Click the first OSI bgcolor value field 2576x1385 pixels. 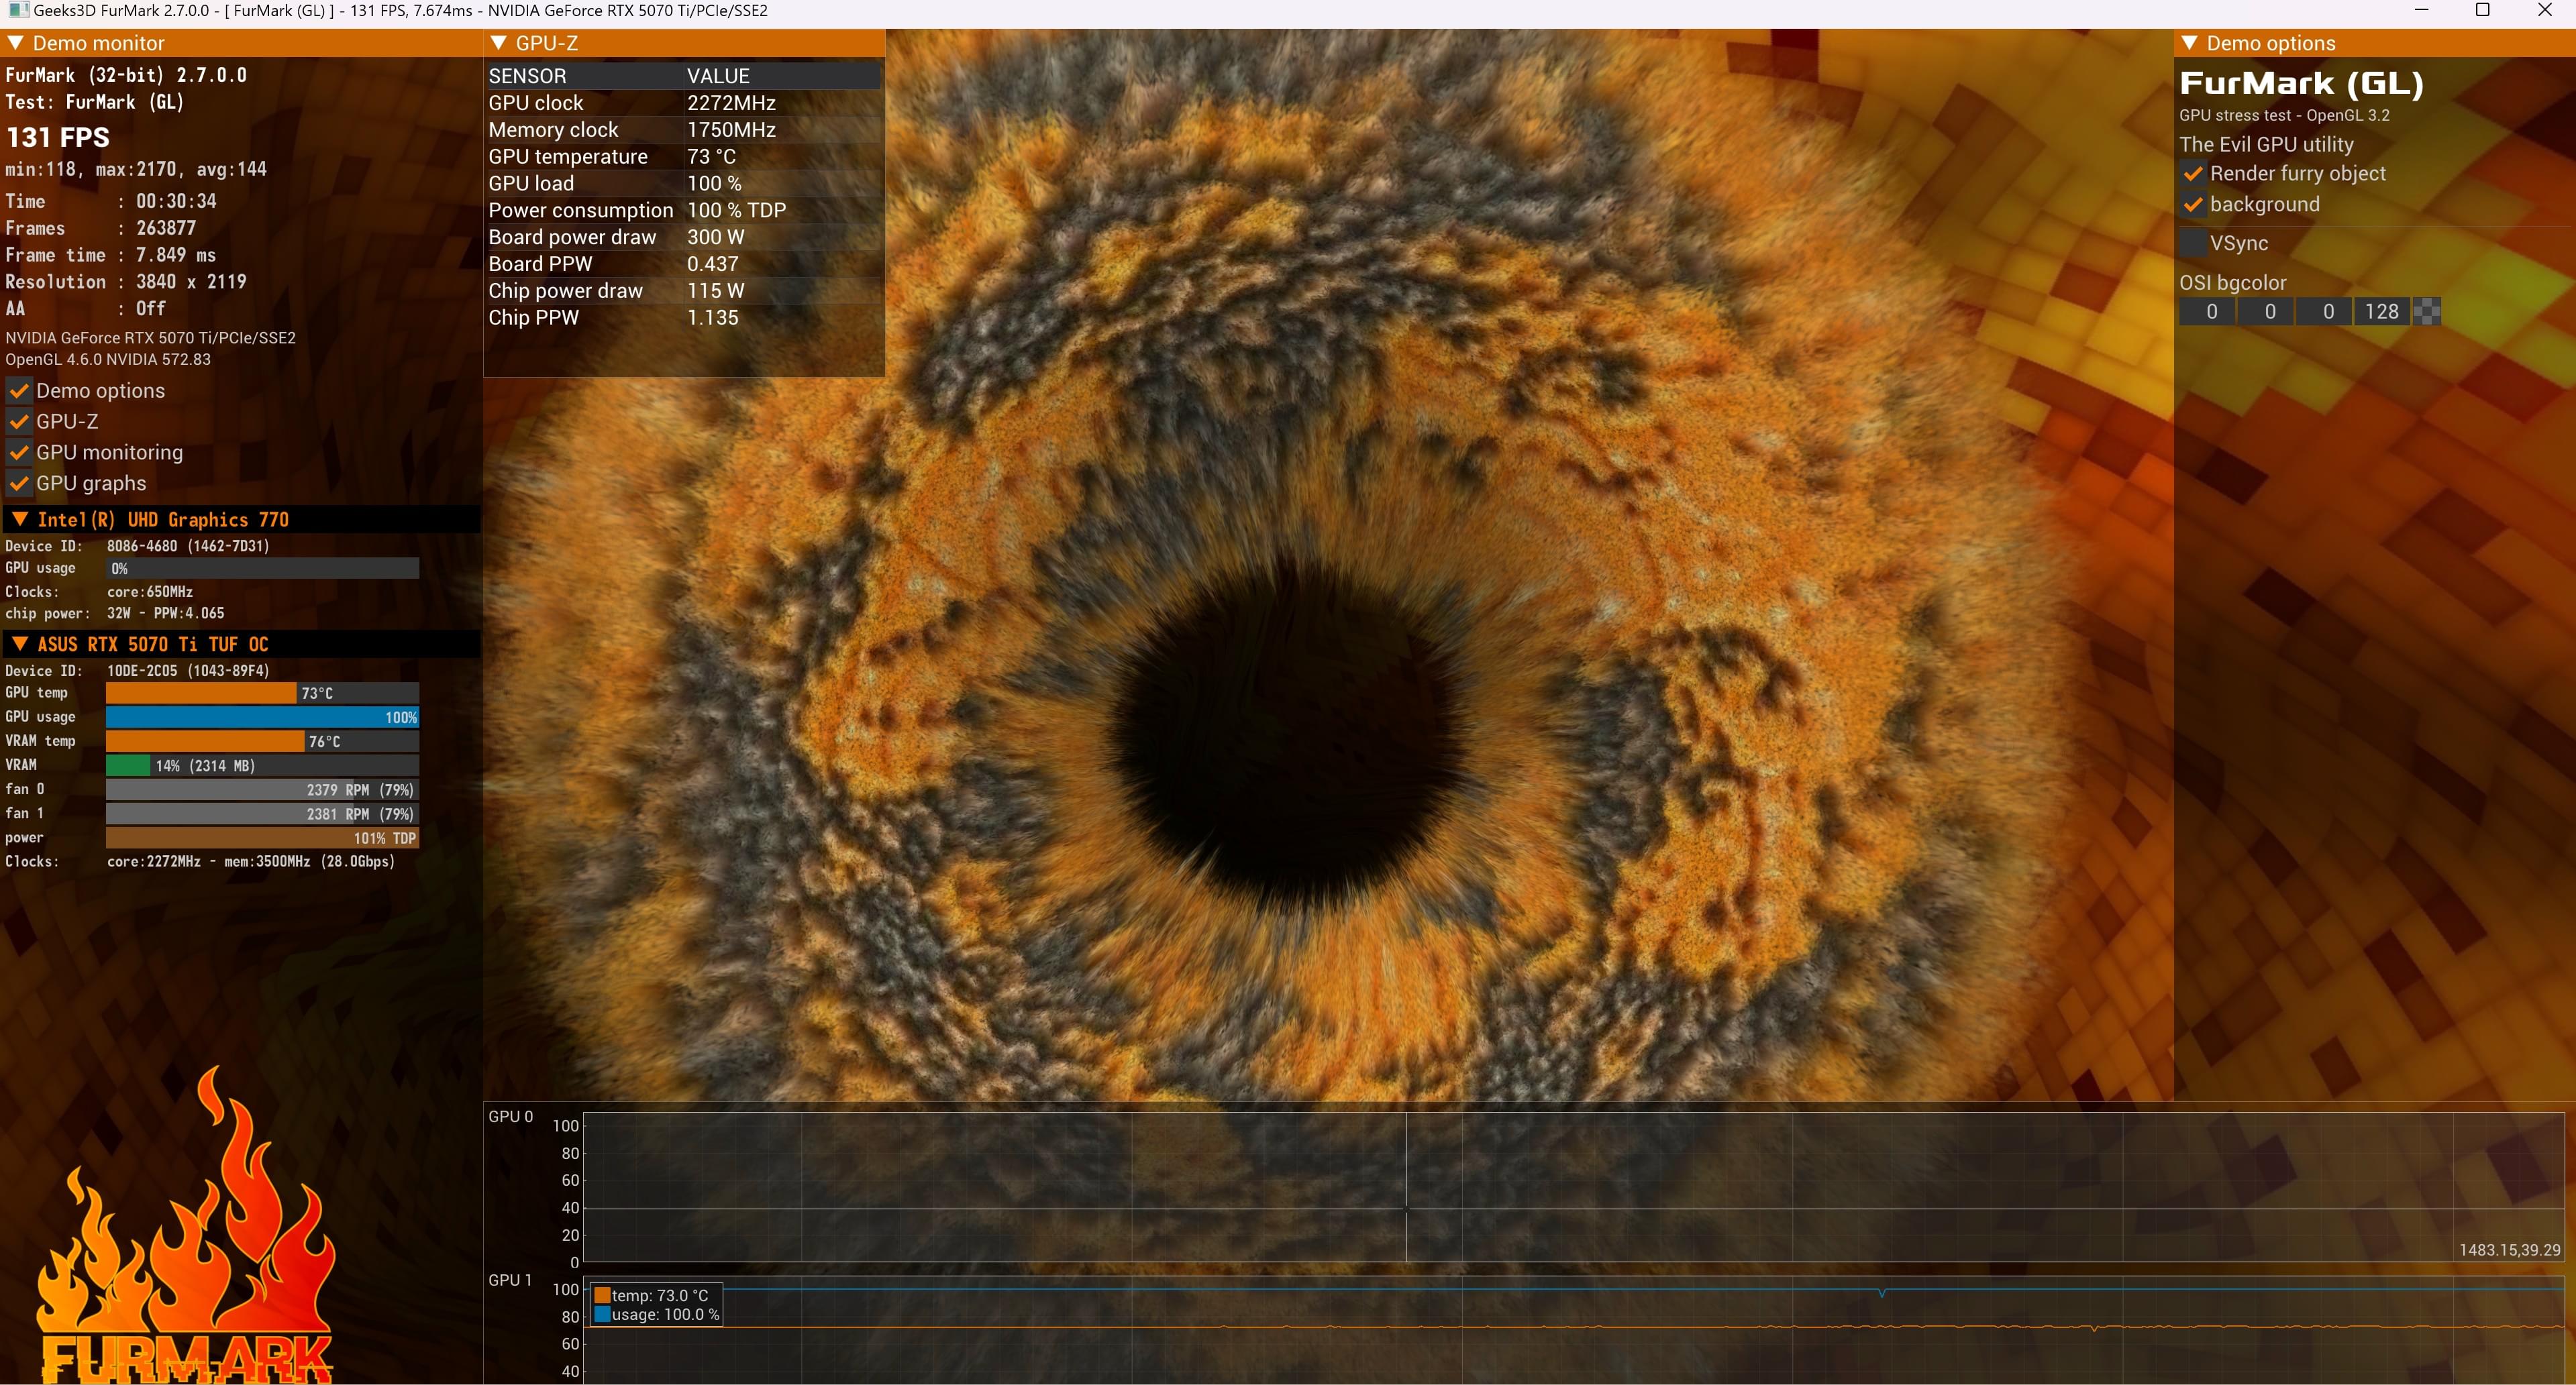click(x=2208, y=312)
